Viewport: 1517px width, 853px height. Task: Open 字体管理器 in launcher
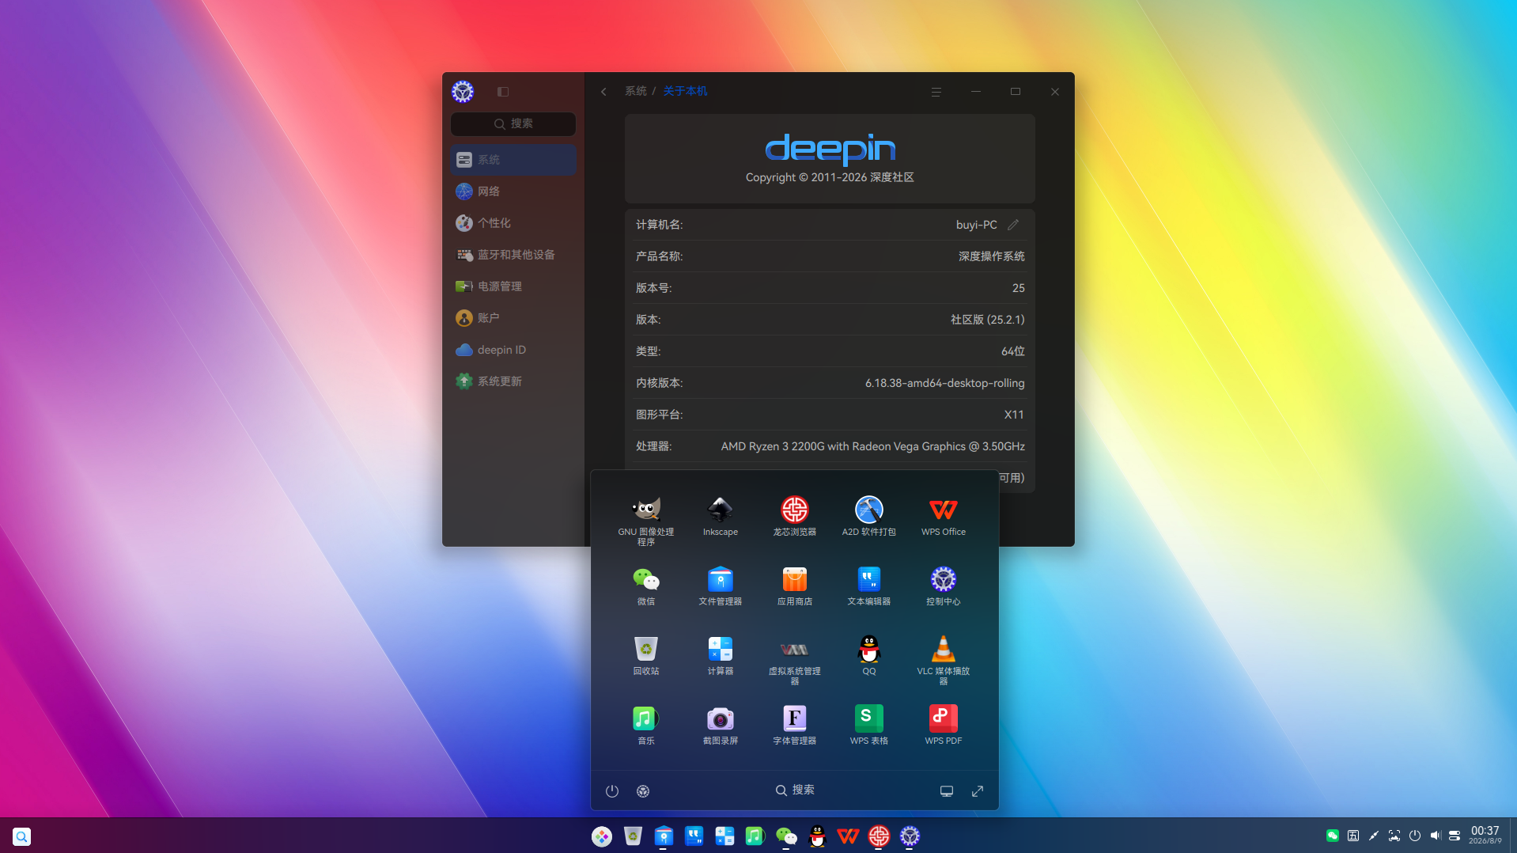click(x=794, y=725)
